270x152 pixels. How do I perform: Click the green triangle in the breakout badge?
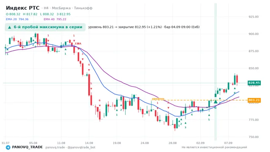pos(10,27)
